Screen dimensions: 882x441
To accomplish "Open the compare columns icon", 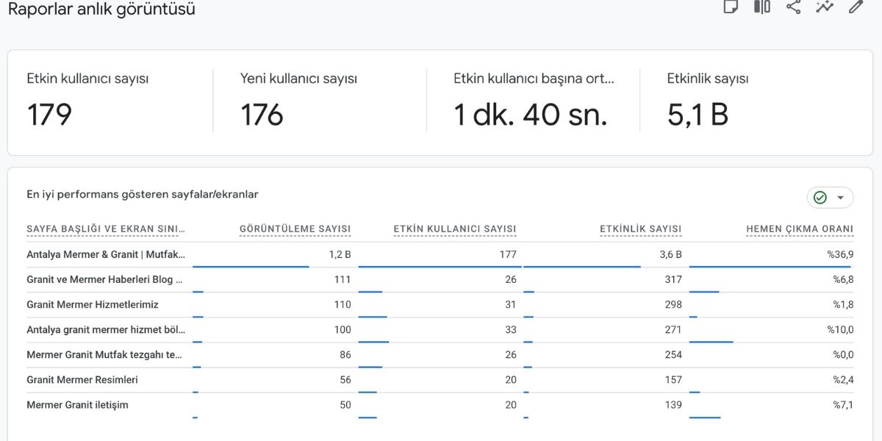I will pyautogui.click(x=762, y=7).
